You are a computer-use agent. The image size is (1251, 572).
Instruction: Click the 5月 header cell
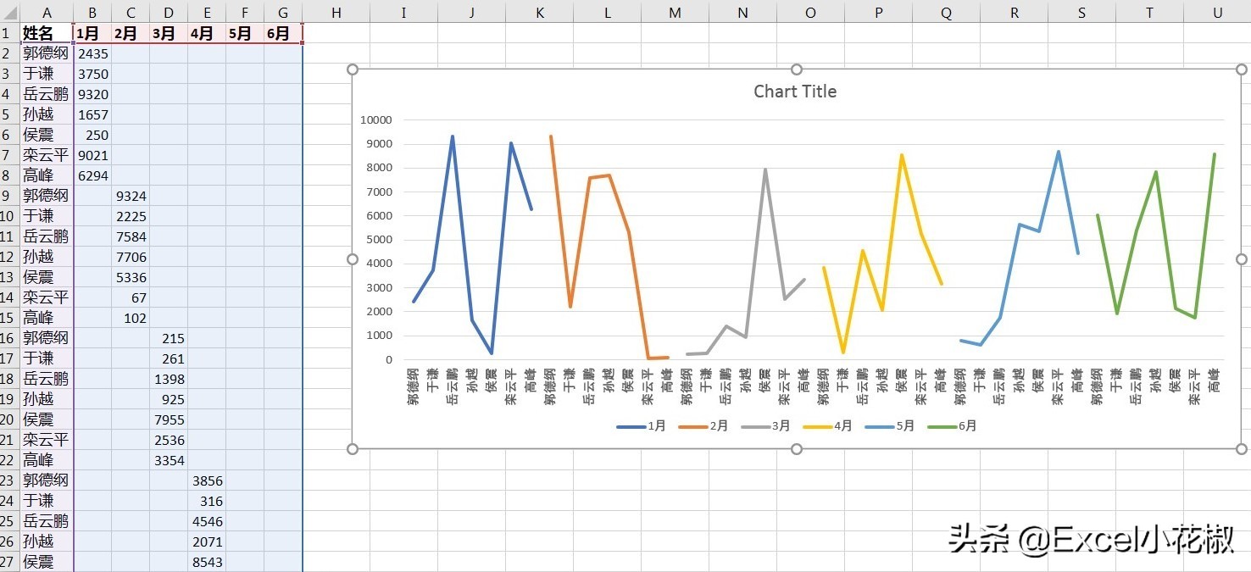click(245, 33)
